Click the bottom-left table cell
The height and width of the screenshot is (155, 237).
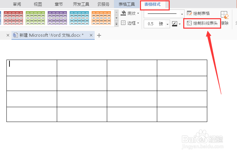tap(32, 114)
